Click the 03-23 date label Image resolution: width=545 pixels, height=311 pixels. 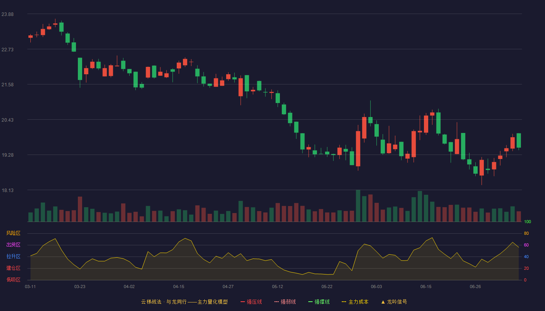pos(80,287)
